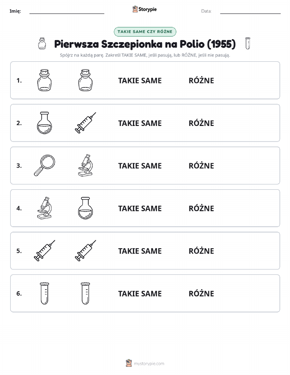Choose RÓŻNE for pair 4
The width and height of the screenshot is (290, 375).
pos(201,208)
